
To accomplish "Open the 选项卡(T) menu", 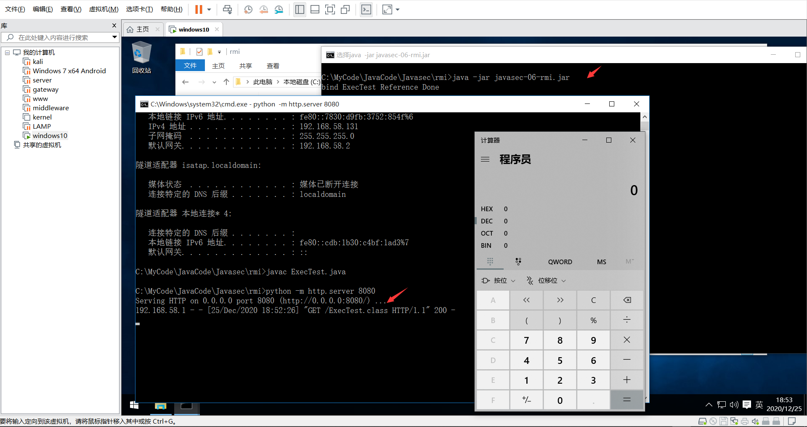I will [140, 9].
